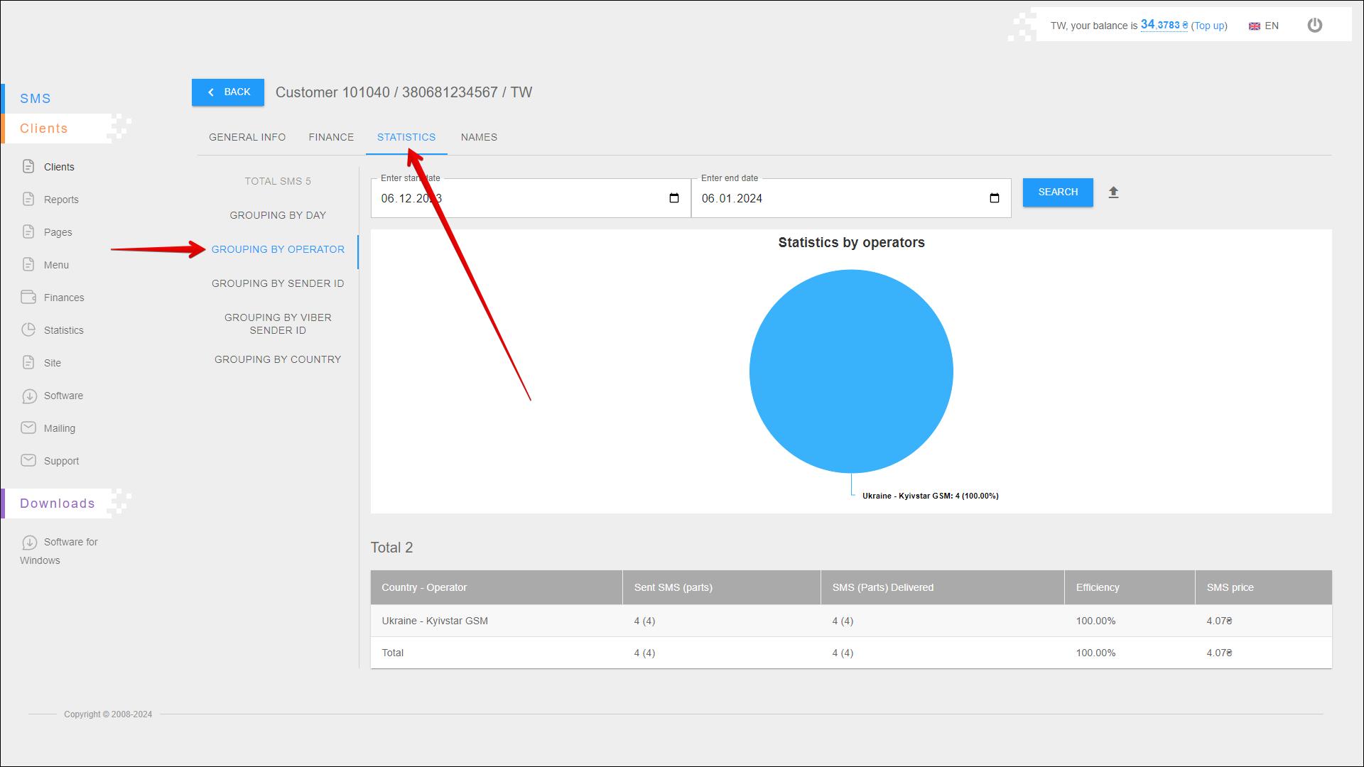
Task: Click the Mailing envelope icon
Action: (28, 428)
